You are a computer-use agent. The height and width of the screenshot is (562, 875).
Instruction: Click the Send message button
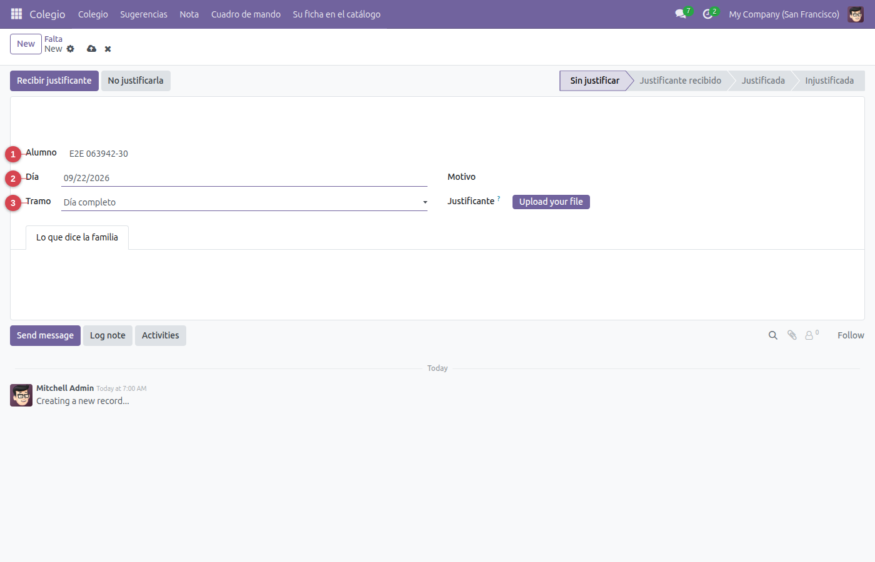pyautogui.click(x=45, y=335)
